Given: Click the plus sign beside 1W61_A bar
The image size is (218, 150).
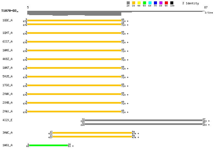Looking at the screenshot, I should [73, 146].
